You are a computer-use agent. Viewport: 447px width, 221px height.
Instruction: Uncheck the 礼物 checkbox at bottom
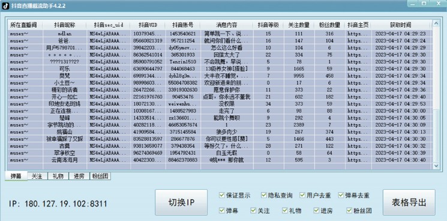(285, 210)
